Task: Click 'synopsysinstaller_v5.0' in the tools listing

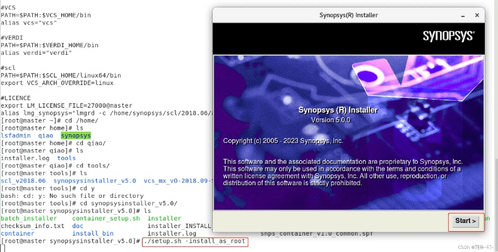Action: click(95, 181)
